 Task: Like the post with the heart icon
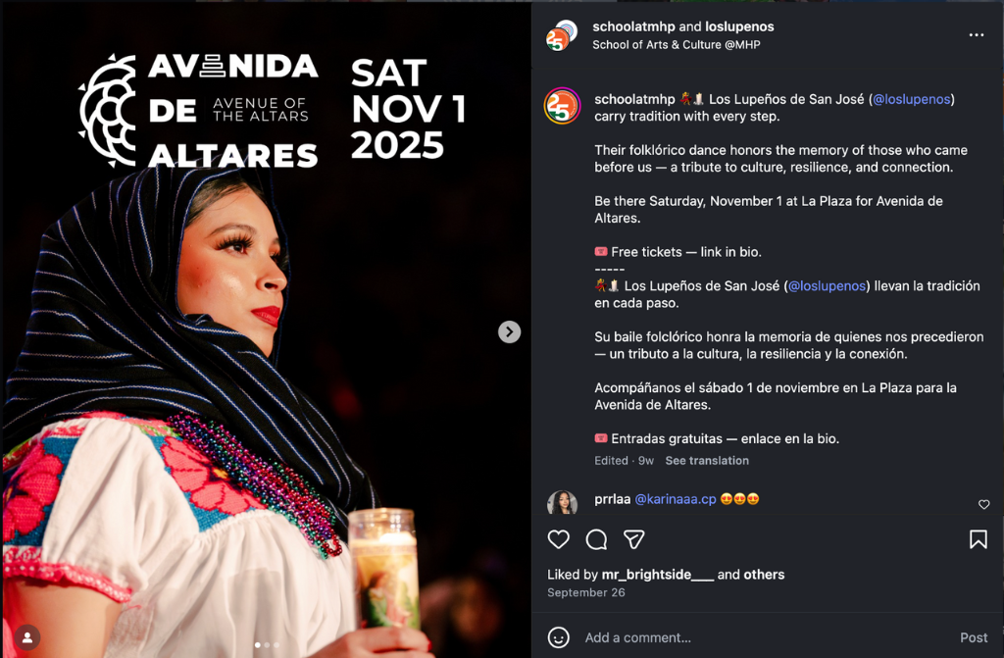pyautogui.click(x=558, y=539)
